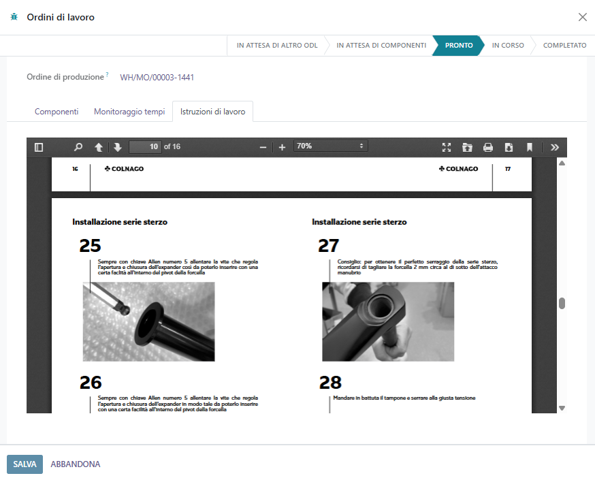The width and height of the screenshot is (595, 478).
Task: Open the find-in-document search tool
Action: (78, 147)
